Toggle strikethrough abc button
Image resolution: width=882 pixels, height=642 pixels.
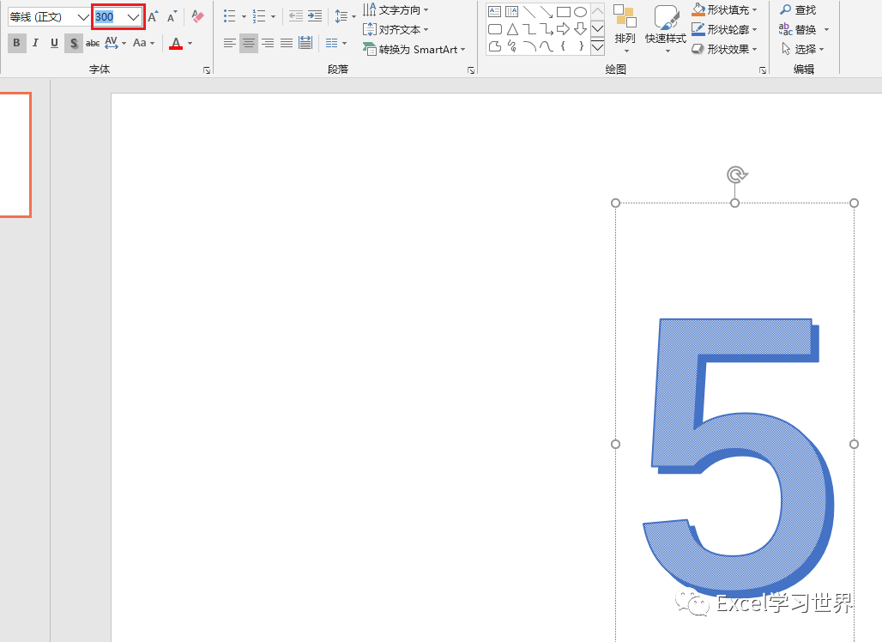[x=93, y=43]
